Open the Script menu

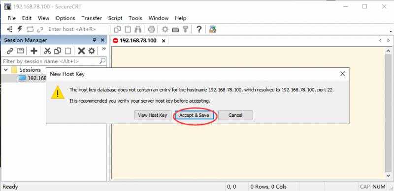[115, 18]
